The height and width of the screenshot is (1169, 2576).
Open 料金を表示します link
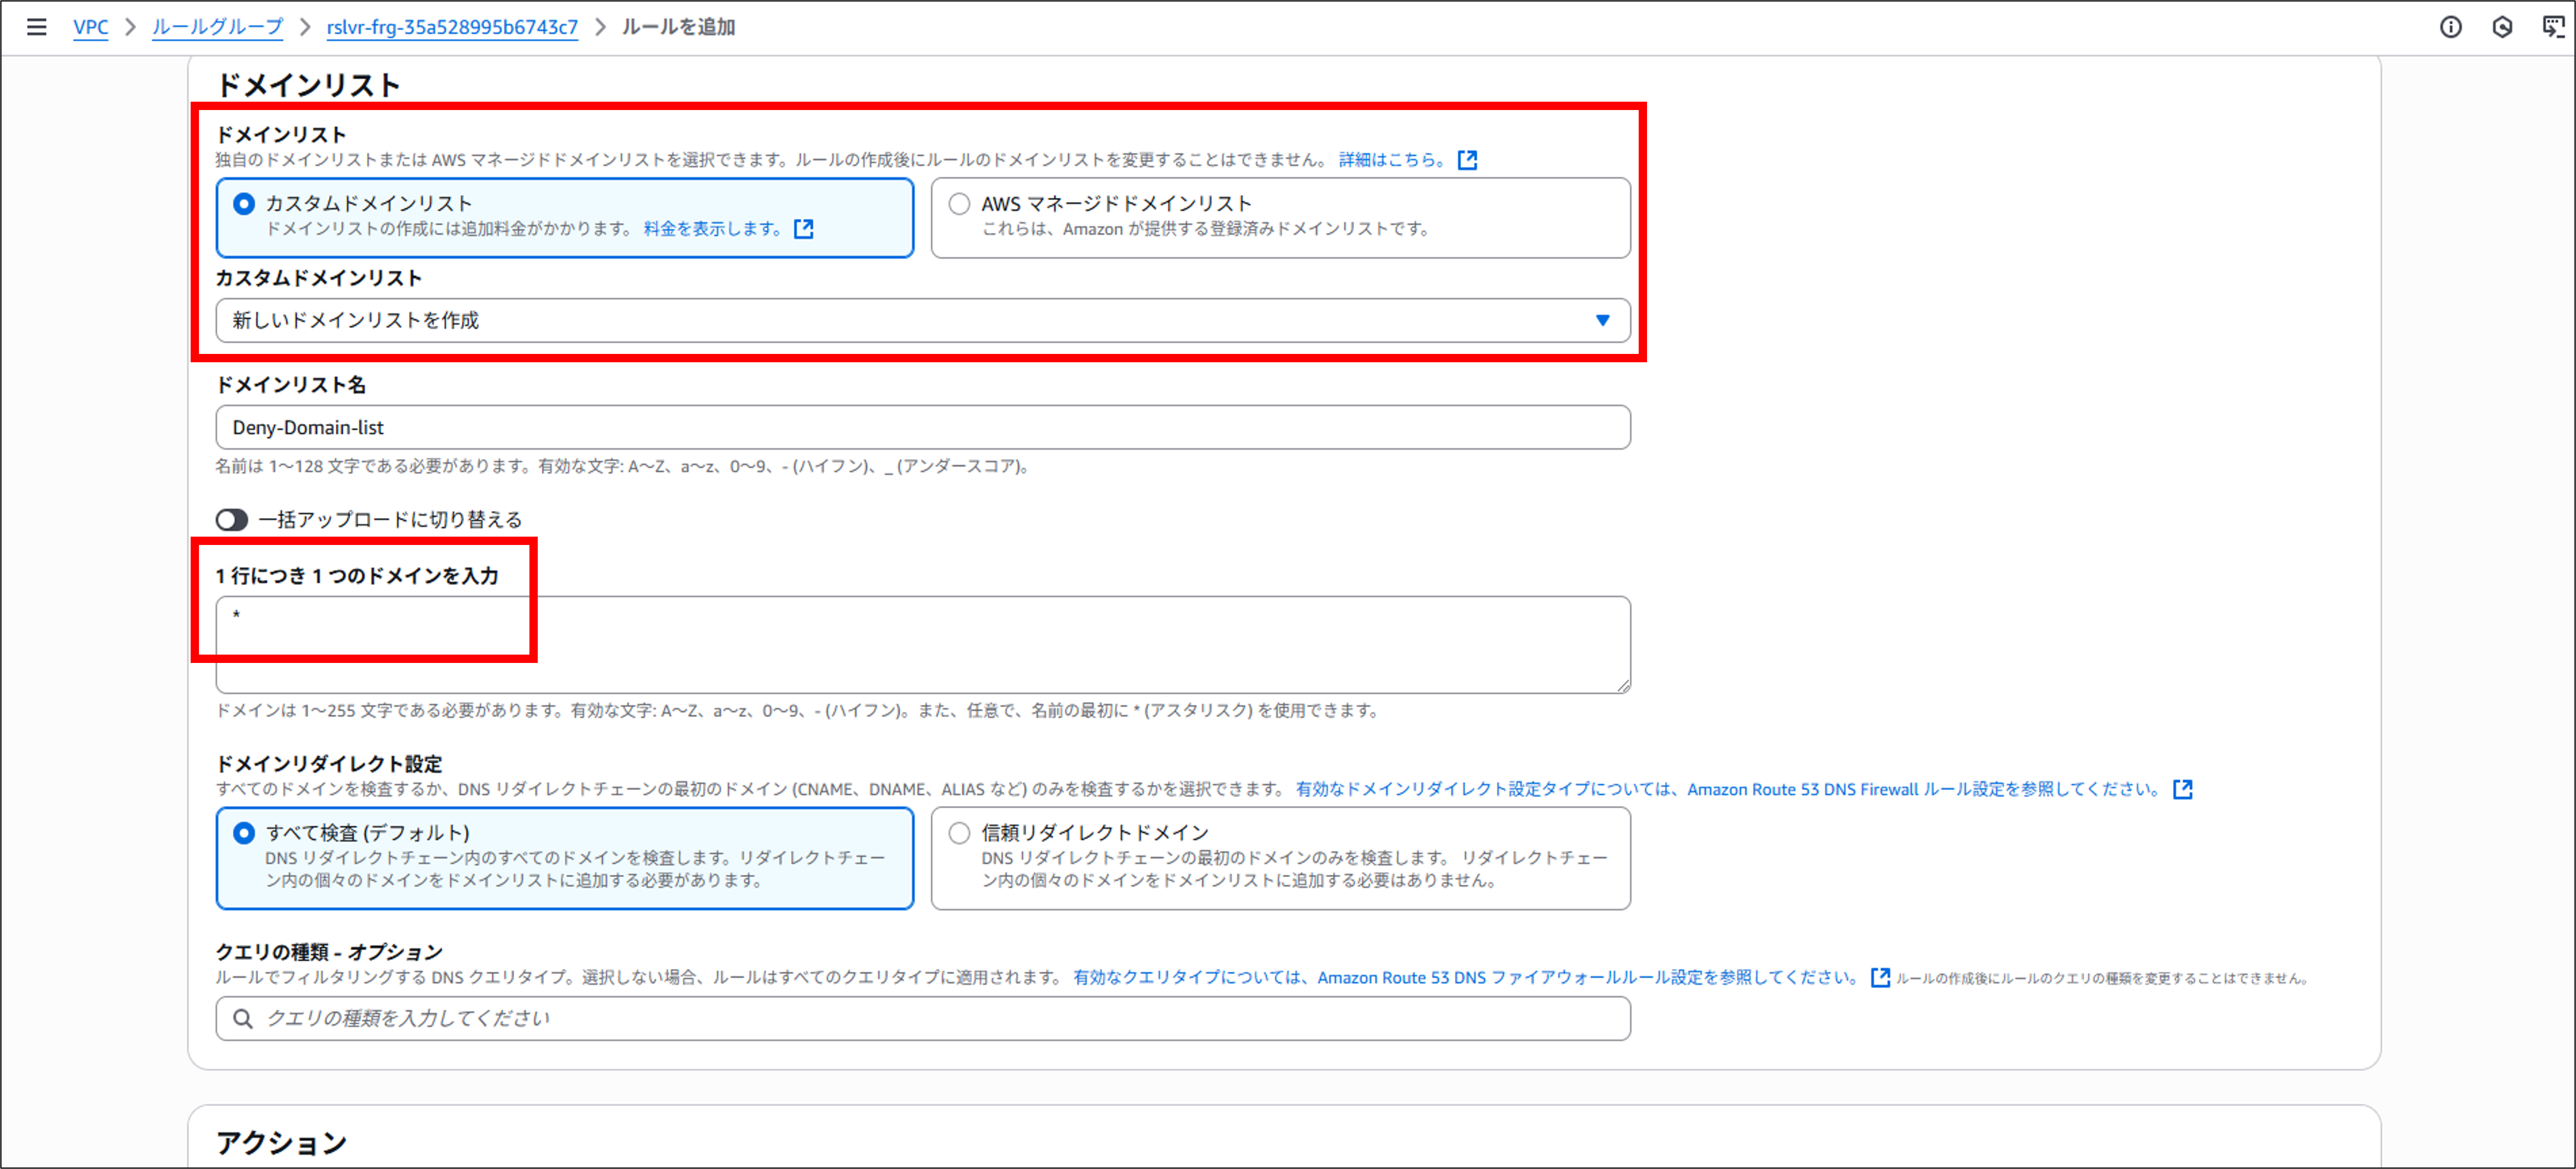click(713, 229)
